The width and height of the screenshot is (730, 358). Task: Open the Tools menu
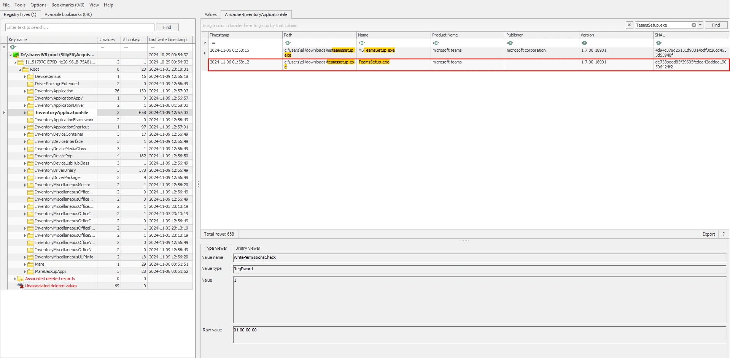(19, 5)
